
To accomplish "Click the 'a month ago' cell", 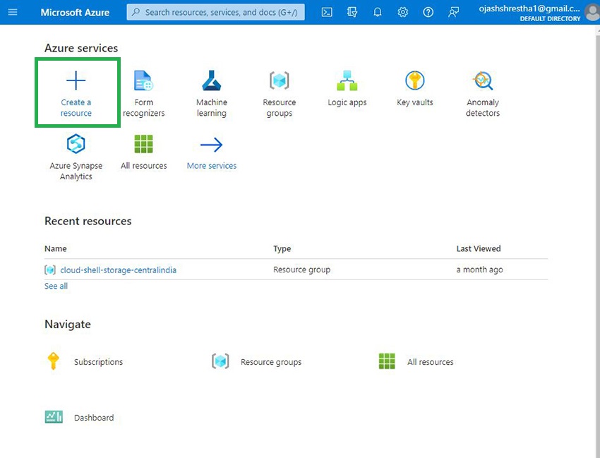I will pos(479,270).
